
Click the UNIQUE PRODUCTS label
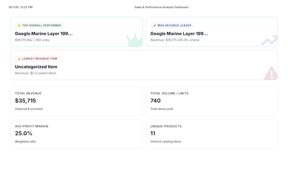166,126
